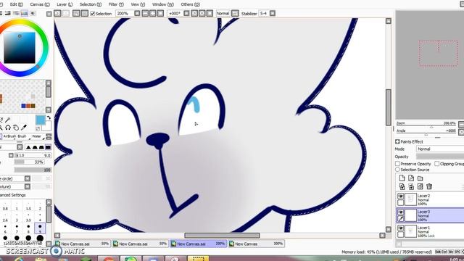464x261 pixels.
Task: Open the Canvas menu
Action: [40, 4]
